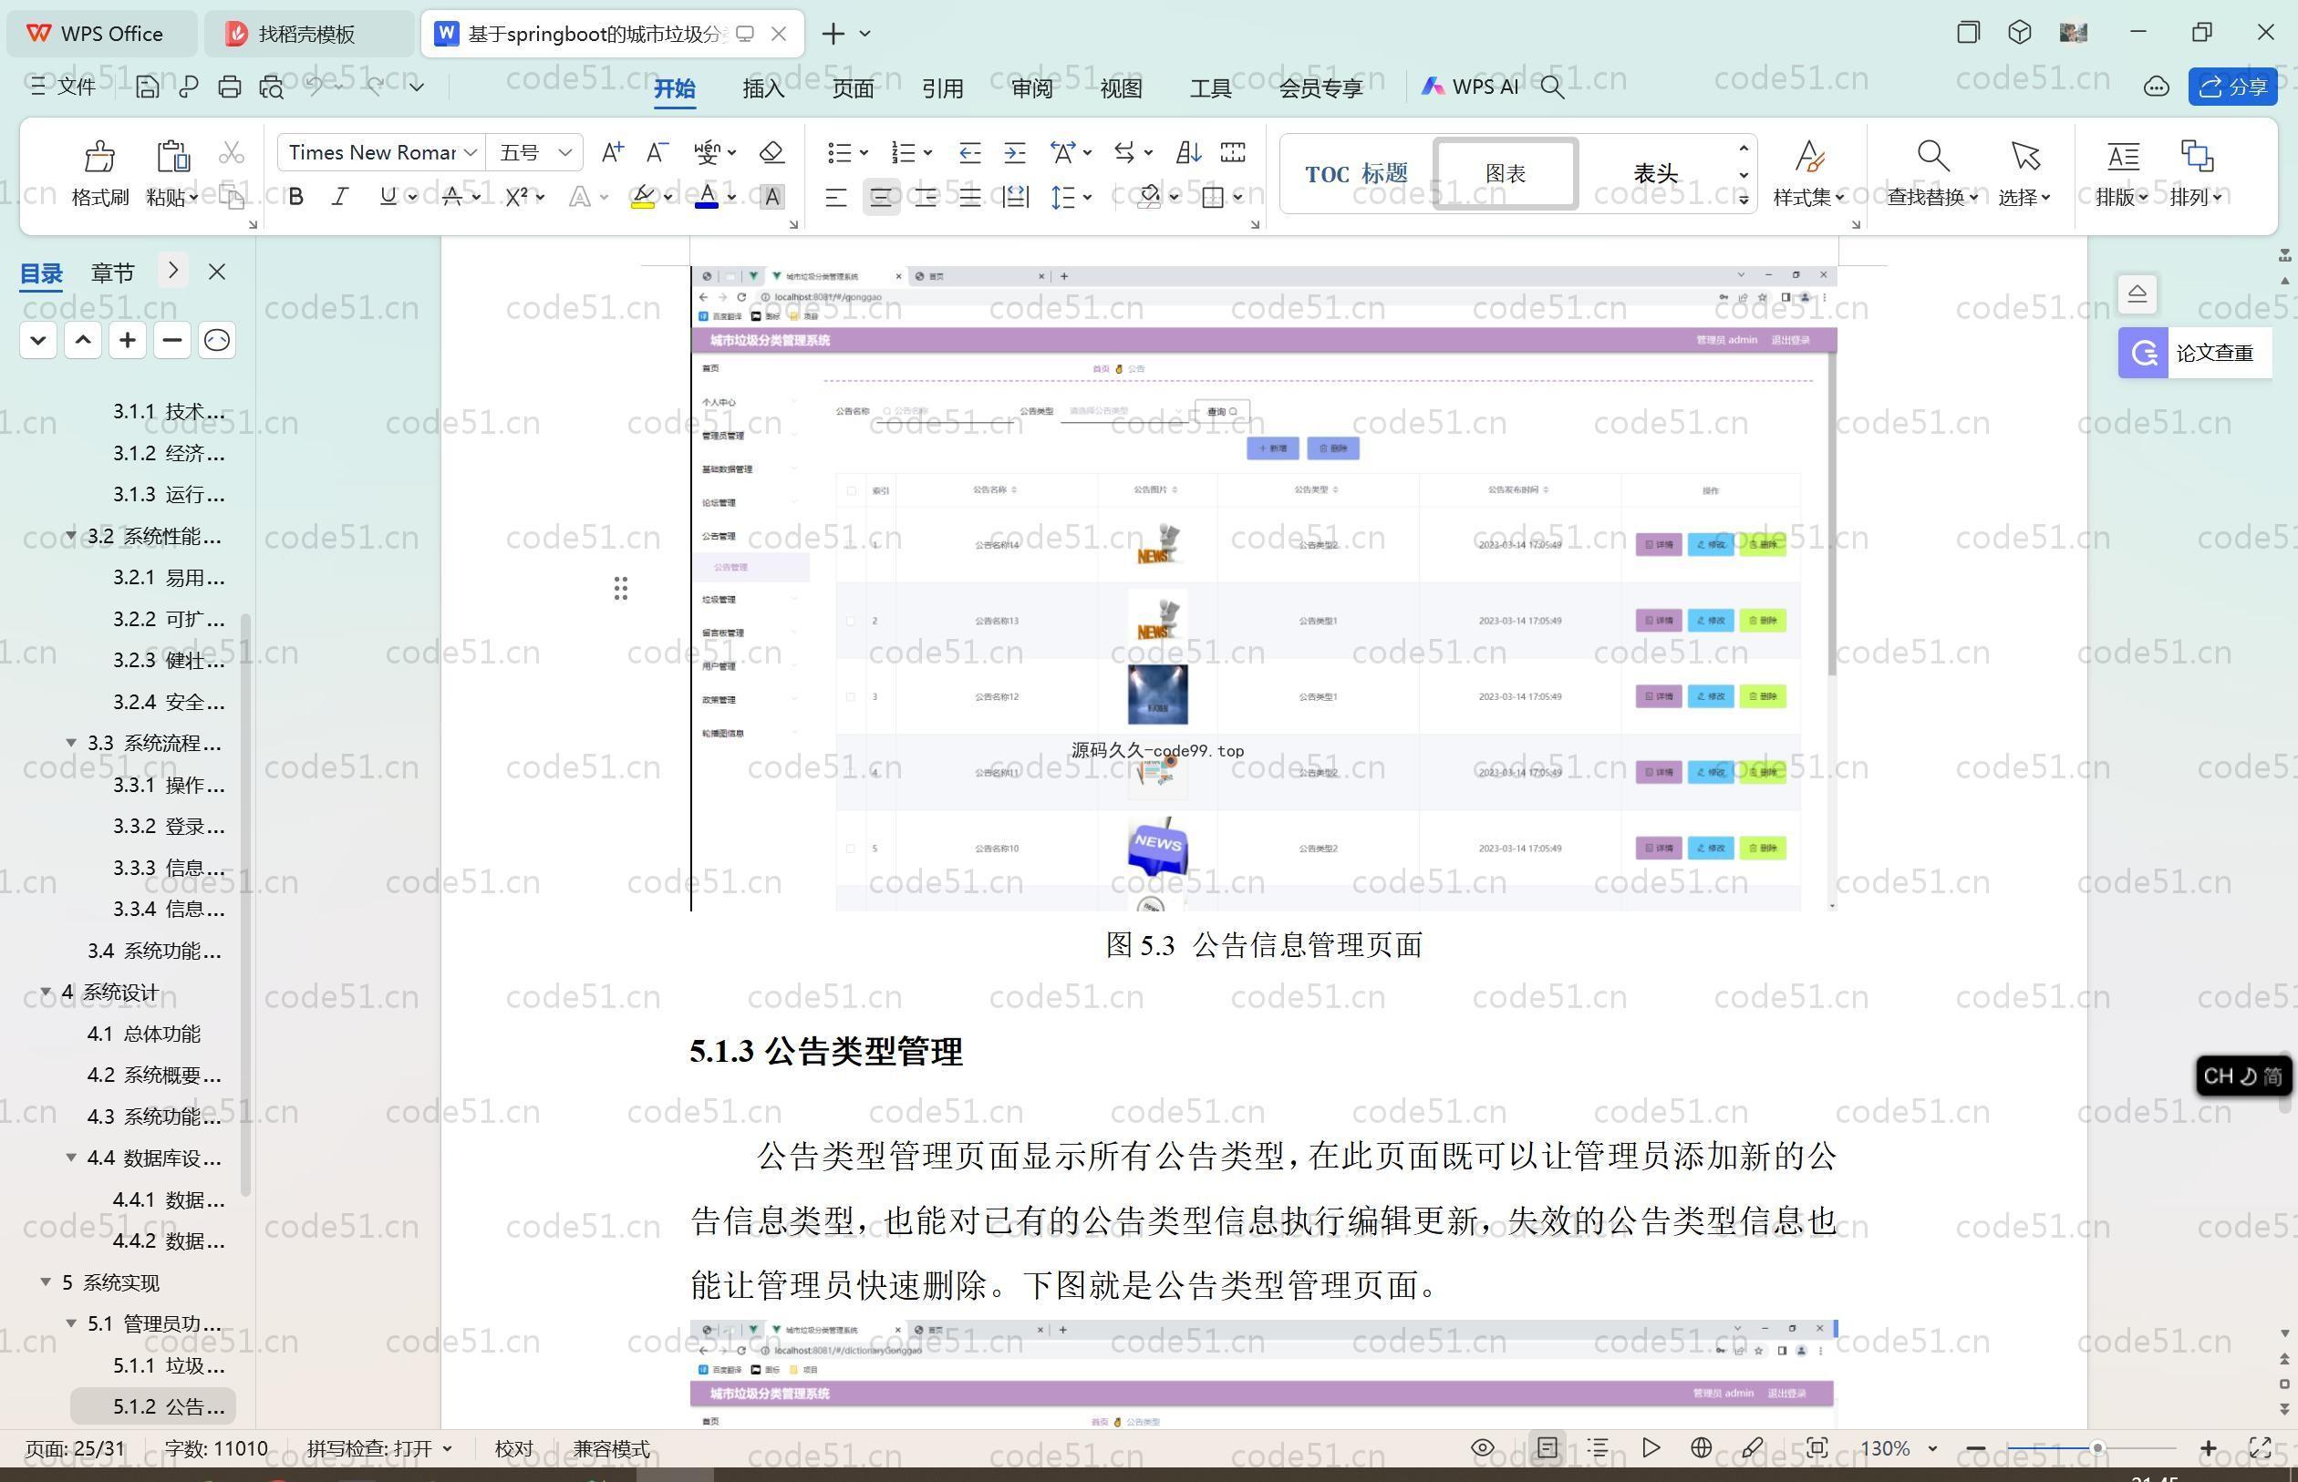The width and height of the screenshot is (2298, 1482).
Task: Click the Distributed alignment icon
Action: click(1016, 197)
